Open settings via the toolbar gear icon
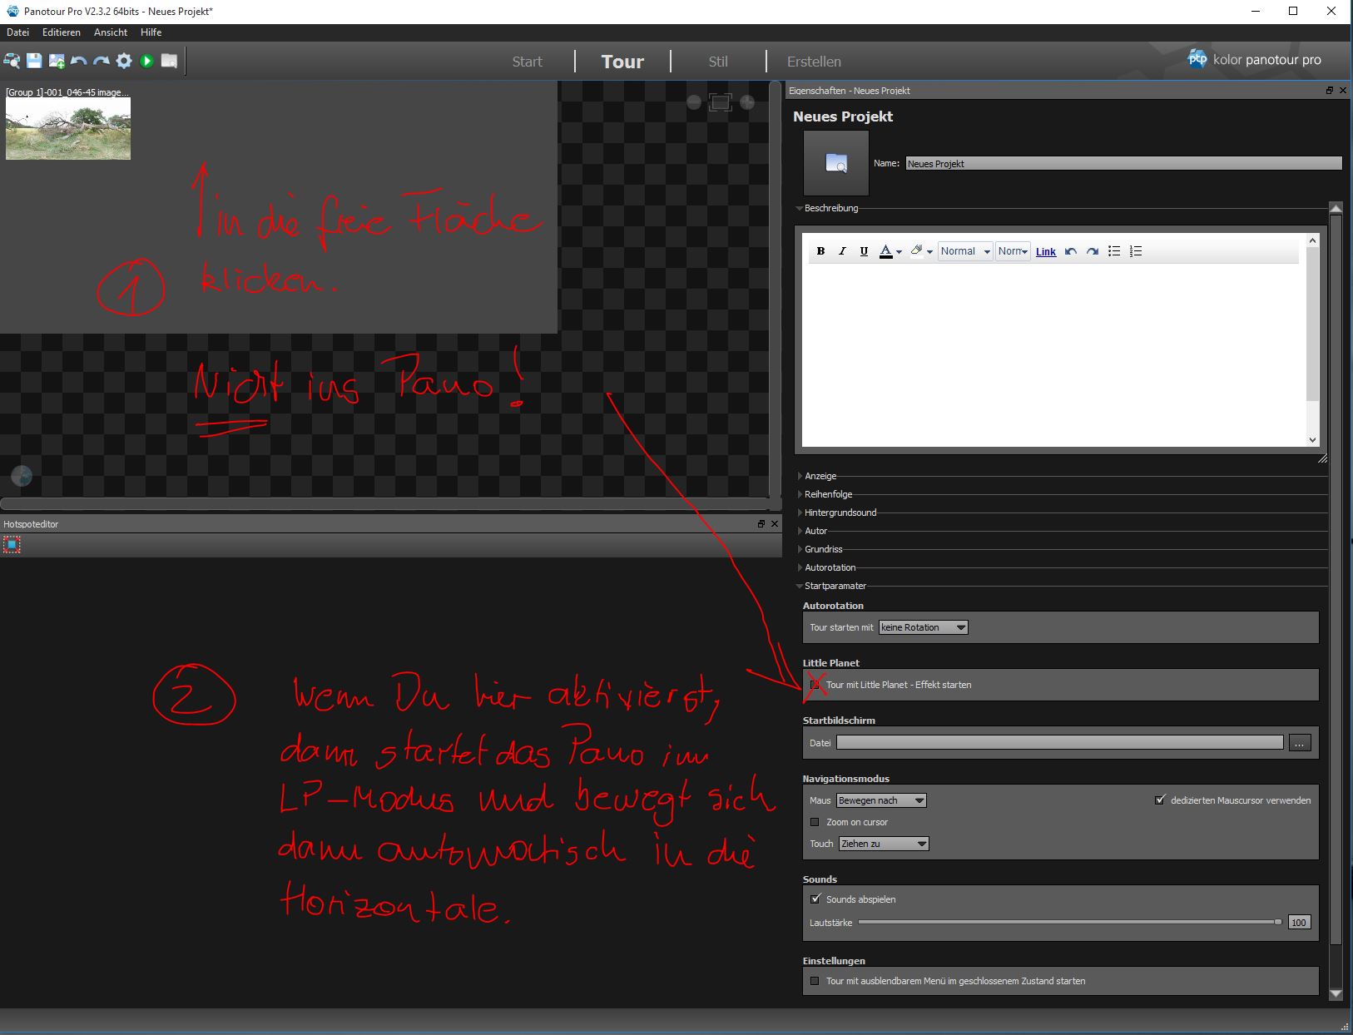The height and width of the screenshot is (1035, 1353). [124, 61]
